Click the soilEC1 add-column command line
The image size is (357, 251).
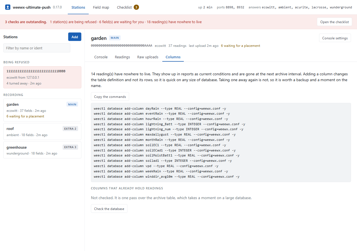(x=160, y=145)
